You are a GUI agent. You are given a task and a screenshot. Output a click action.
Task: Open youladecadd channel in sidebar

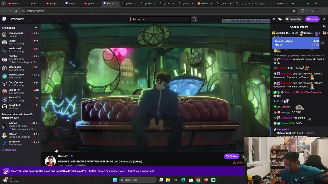(20, 34)
